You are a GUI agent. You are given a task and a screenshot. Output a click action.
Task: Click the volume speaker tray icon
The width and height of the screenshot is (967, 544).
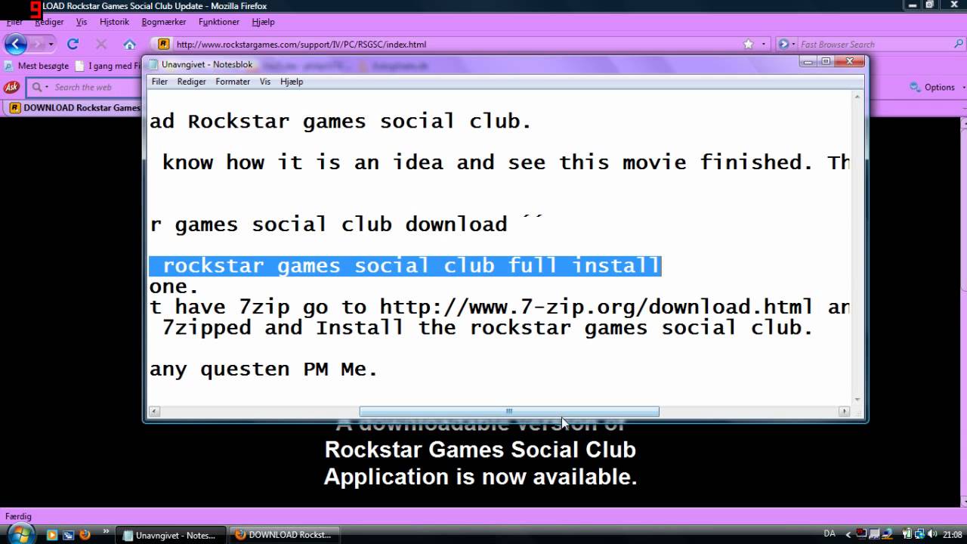931,534
